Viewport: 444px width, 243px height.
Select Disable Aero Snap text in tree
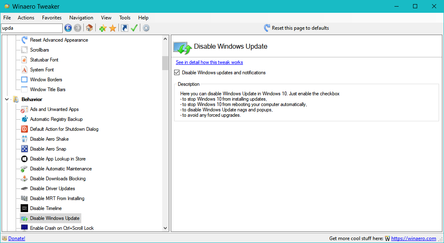pos(48,149)
